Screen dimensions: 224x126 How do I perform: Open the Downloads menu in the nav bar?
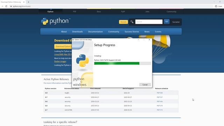77,31
